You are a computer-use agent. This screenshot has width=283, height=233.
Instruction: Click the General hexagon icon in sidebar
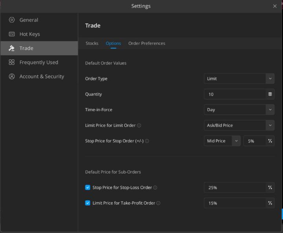pos(12,20)
